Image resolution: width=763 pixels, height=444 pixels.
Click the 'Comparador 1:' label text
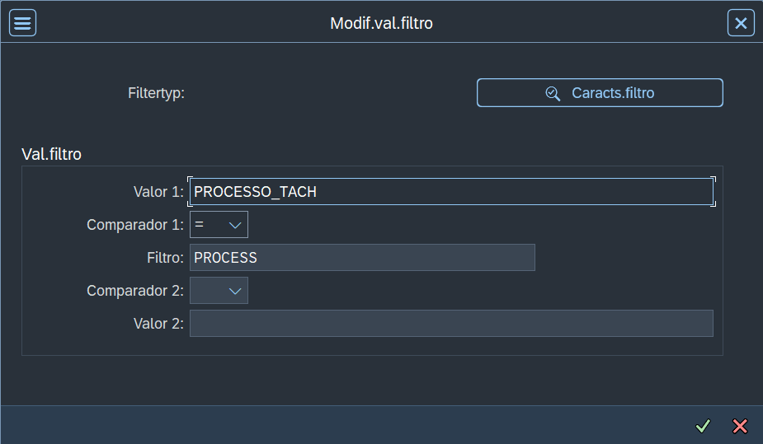(x=135, y=225)
